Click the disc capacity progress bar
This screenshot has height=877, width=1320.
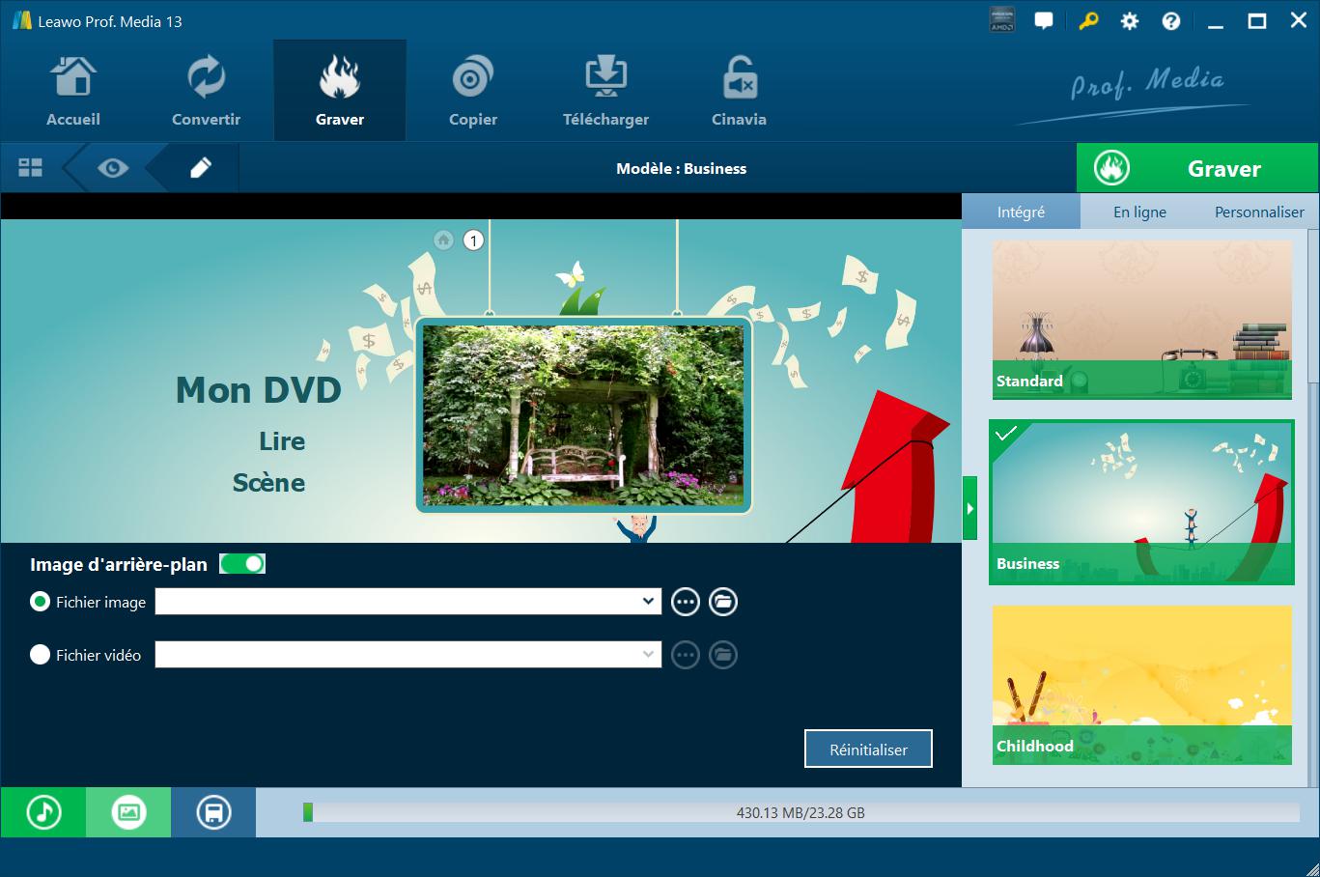[800, 812]
